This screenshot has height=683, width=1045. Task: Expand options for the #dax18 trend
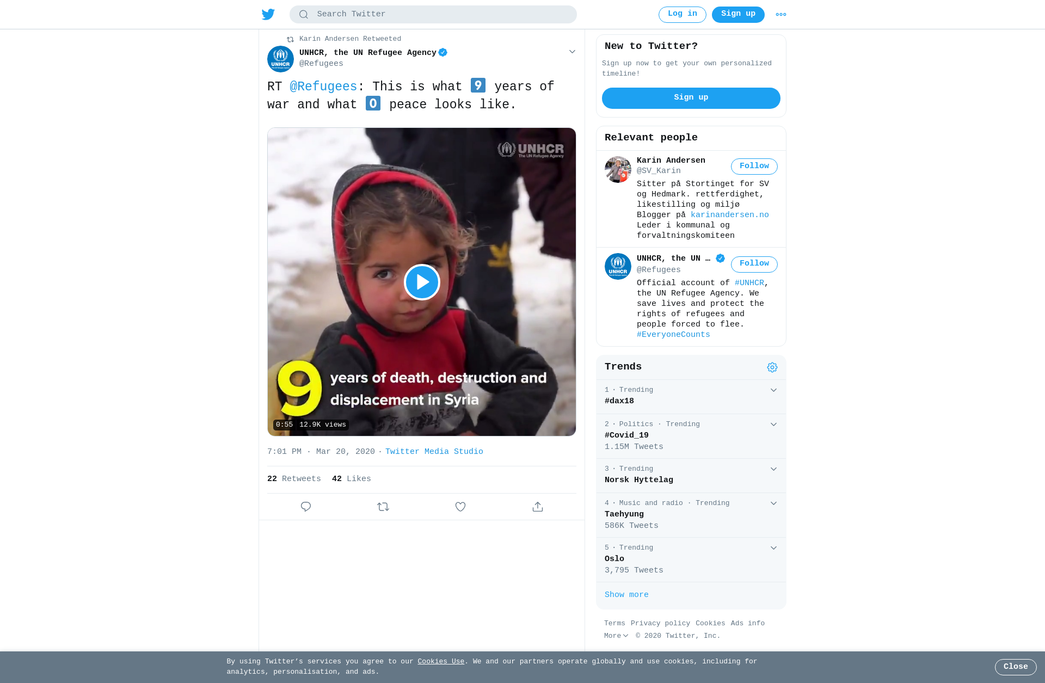coord(773,390)
